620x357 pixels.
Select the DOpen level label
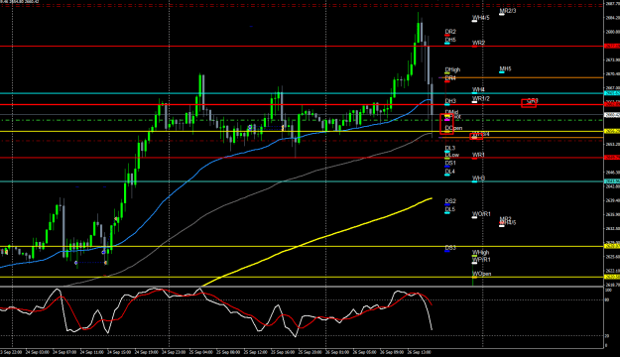pos(453,128)
